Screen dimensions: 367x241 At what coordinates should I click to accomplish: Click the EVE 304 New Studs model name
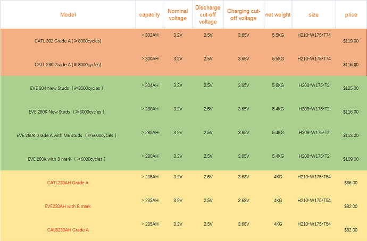tap(66, 88)
